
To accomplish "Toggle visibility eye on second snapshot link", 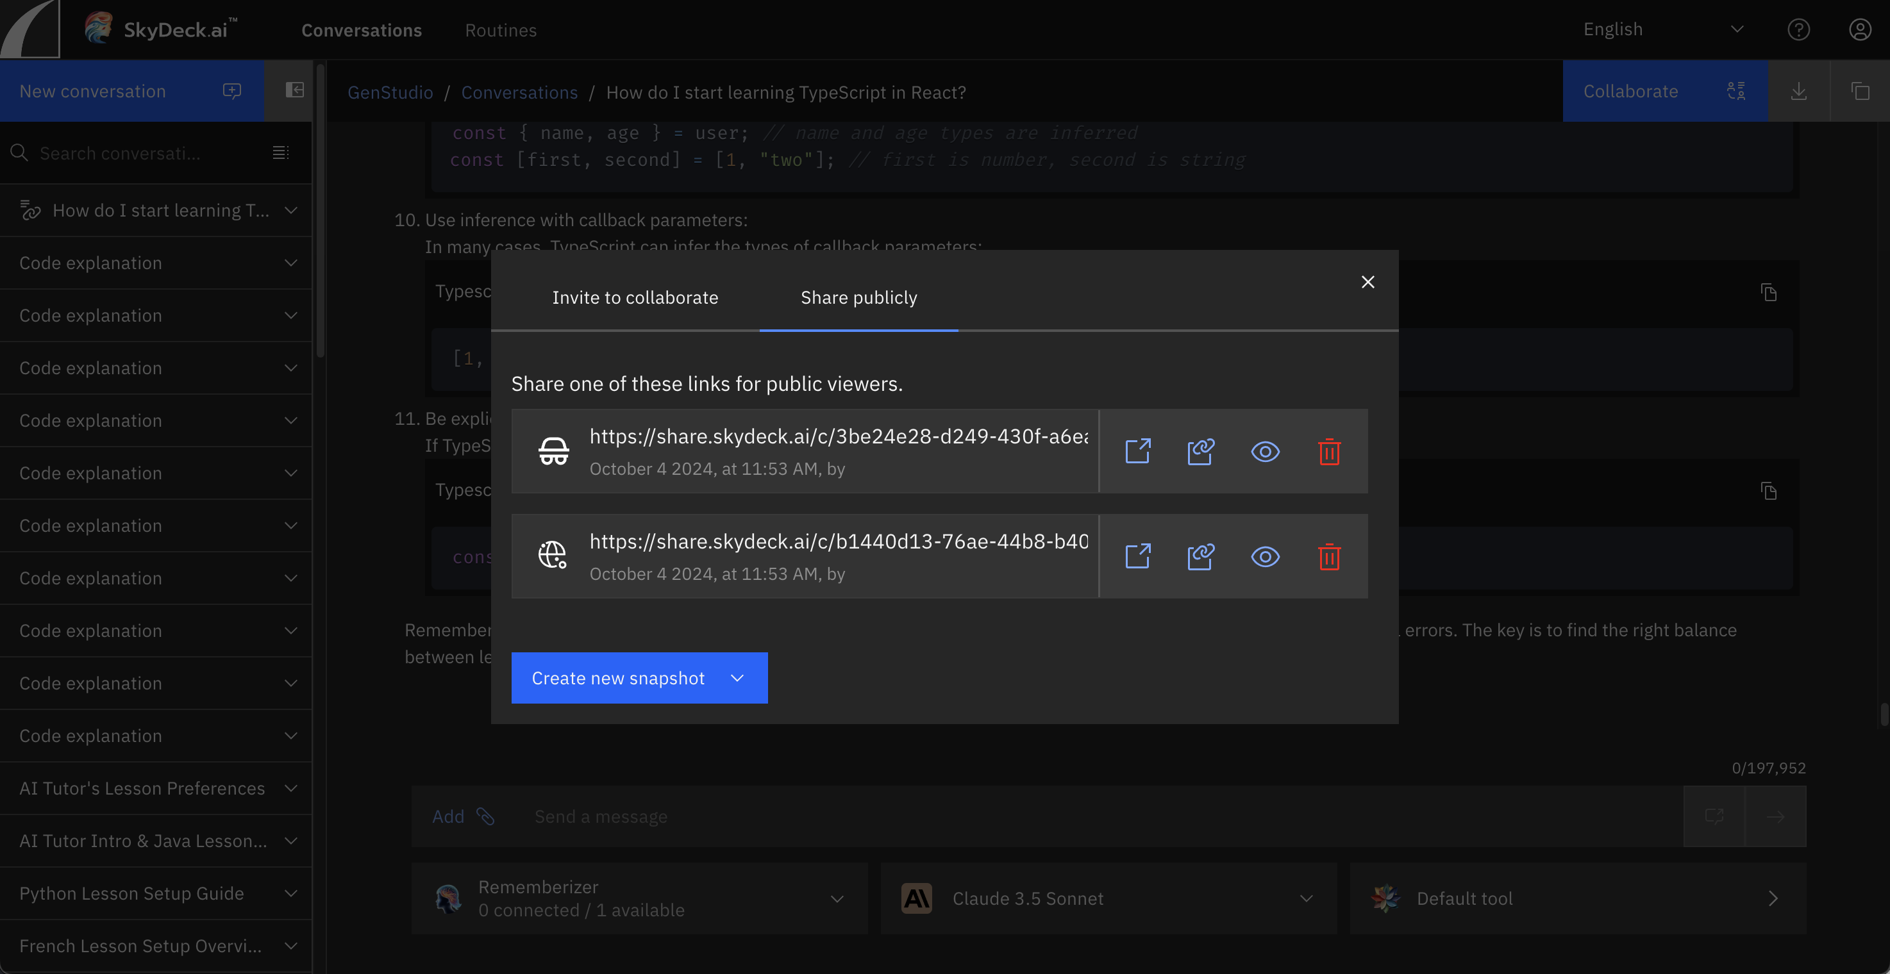I will (x=1265, y=557).
